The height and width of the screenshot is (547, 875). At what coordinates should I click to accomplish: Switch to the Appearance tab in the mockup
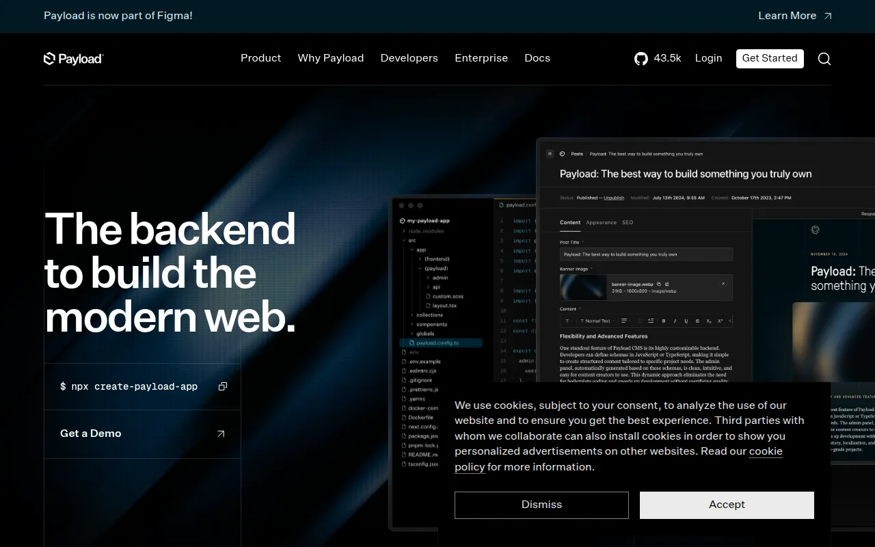point(602,222)
